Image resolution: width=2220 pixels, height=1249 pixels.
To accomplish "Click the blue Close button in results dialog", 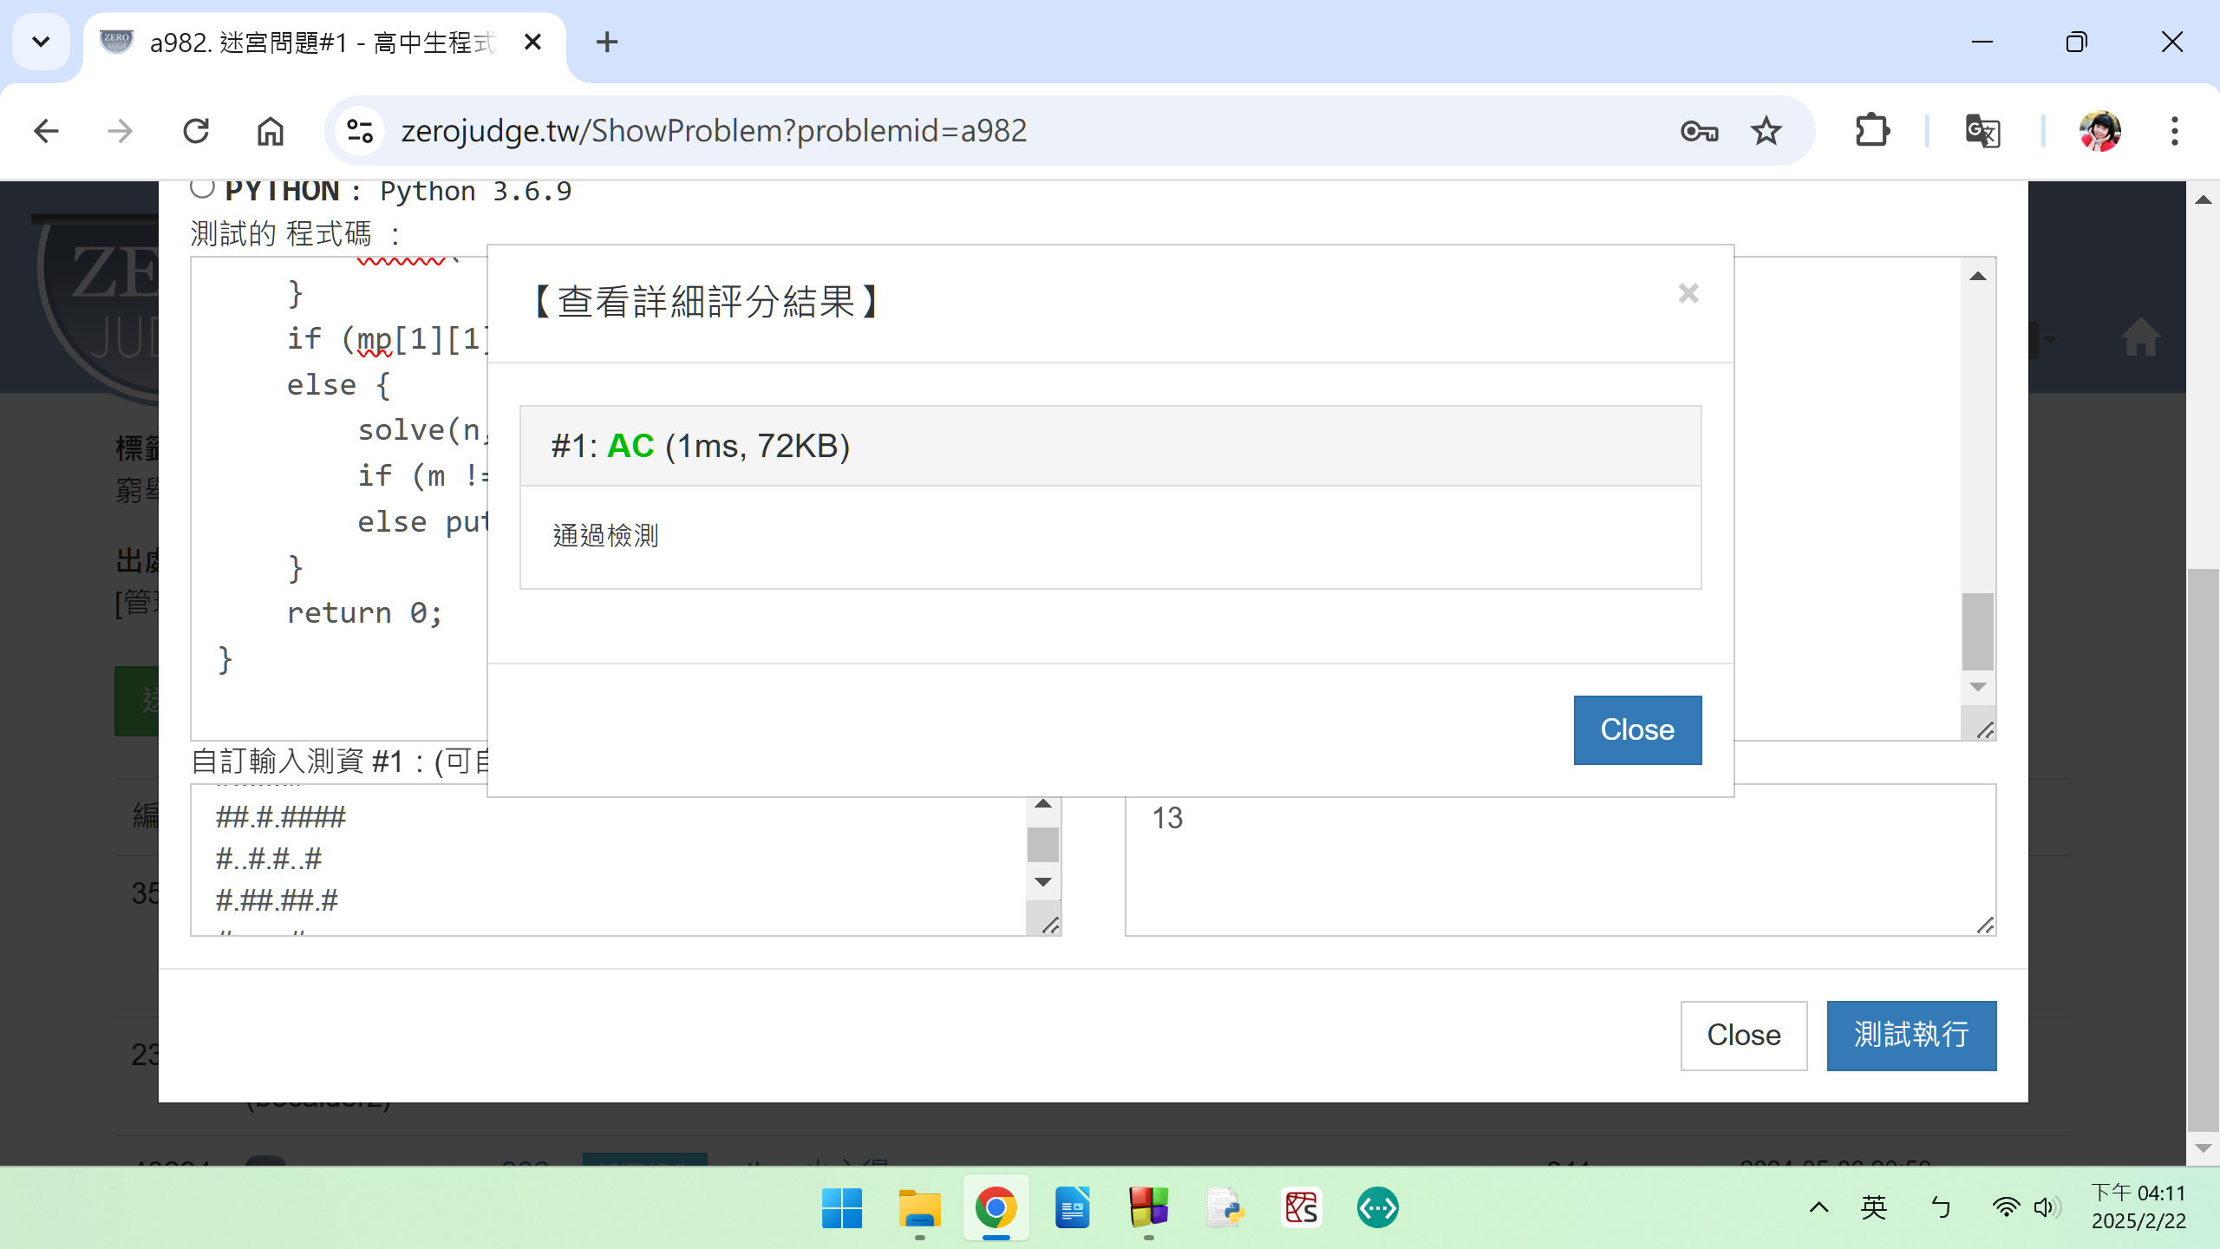I will pos(1636,729).
